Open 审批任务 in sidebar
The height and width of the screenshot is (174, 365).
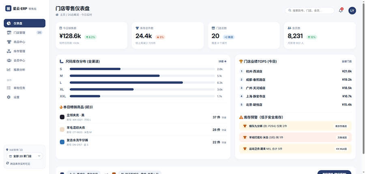pos(19,88)
